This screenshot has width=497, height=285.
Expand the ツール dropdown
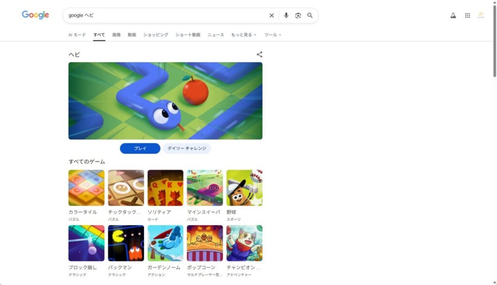[273, 35]
